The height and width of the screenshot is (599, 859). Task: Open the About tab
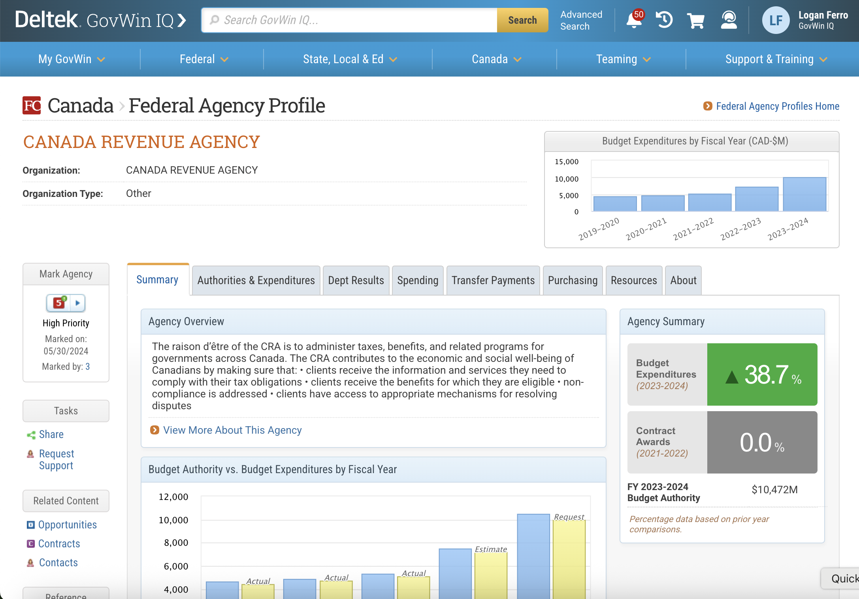click(x=683, y=280)
